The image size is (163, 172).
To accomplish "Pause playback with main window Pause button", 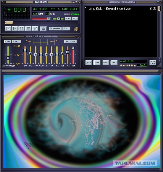I will click(x=21, y=29).
